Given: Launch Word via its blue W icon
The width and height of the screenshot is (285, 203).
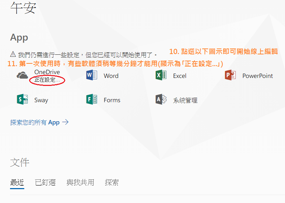Looking at the screenshot, I should [x=92, y=75].
